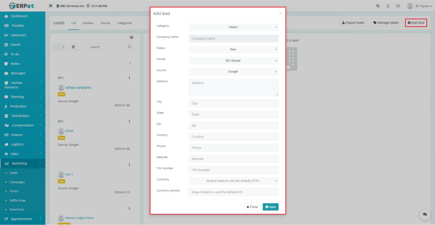Image resolution: width=435 pixels, height=225 pixels.
Task: Open the notifications bell icon
Action: click(x=388, y=6)
